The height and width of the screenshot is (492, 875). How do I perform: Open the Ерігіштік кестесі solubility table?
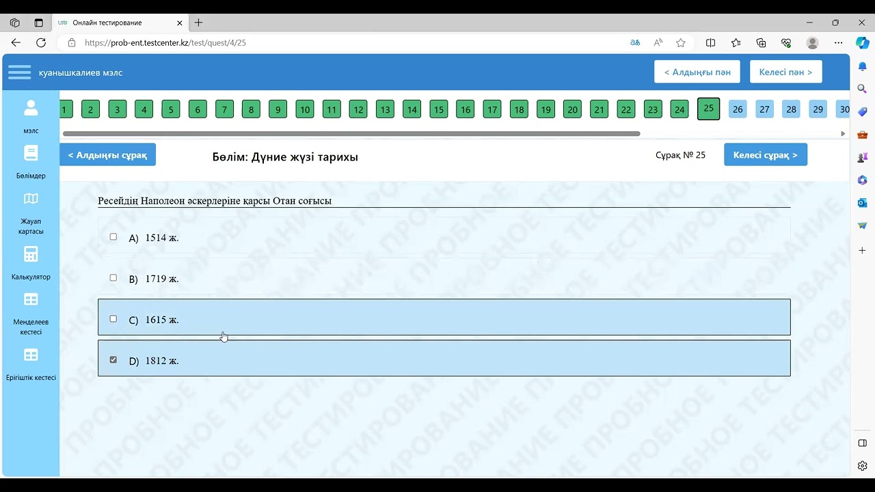[x=31, y=355]
